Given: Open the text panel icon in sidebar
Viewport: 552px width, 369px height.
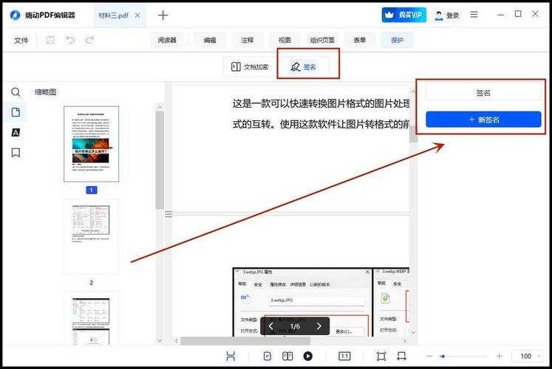Looking at the screenshot, I should pyautogui.click(x=16, y=133).
